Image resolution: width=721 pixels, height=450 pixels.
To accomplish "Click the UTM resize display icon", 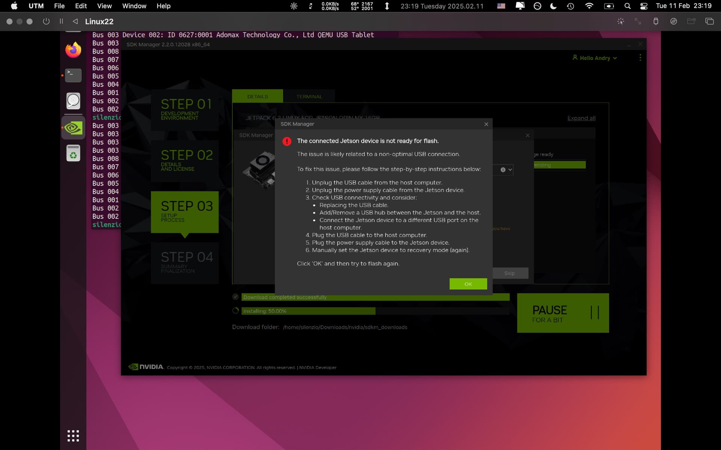I will click(x=638, y=21).
